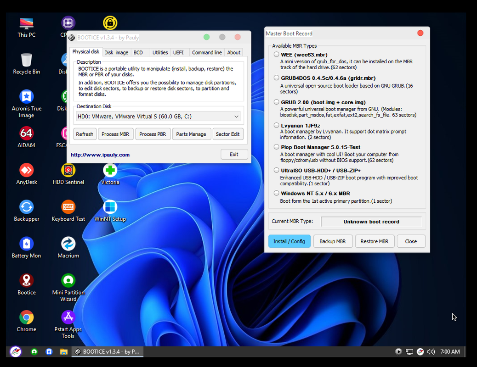Viewport: 477px width, 367px height.
Task: Launch Mini Partition Wizard icon
Action: click(68, 287)
